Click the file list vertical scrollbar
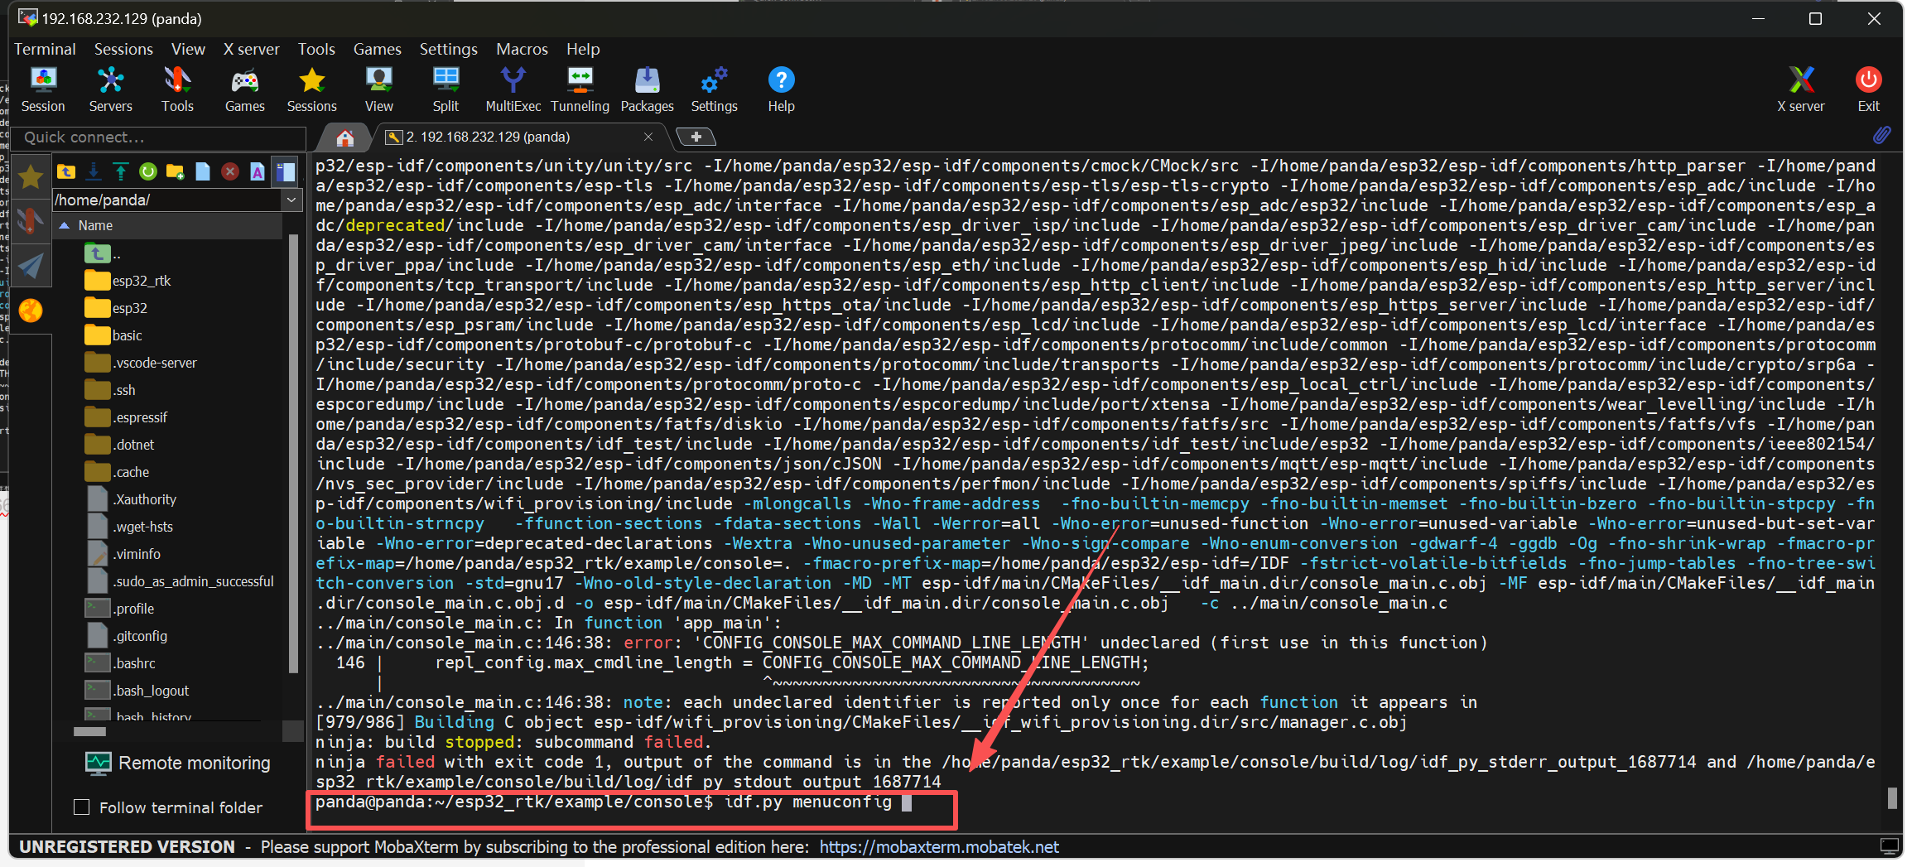Image resolution: width=1912 pixels, height=867 pixels. click(x=292, y=454)
